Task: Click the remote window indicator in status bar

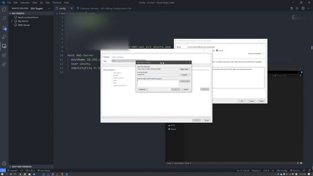Action: click(3, 171)
